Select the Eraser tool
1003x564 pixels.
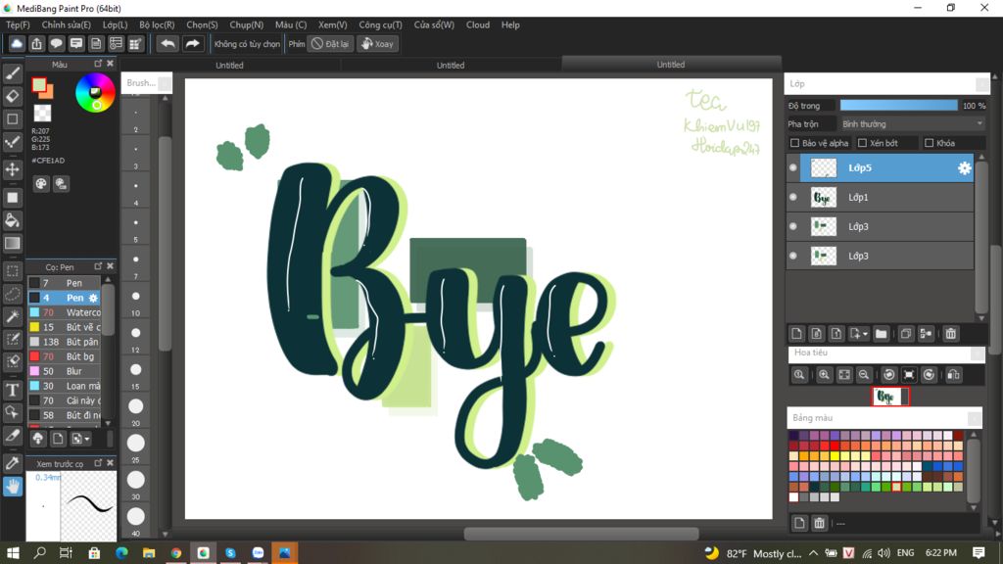(12, 96)
